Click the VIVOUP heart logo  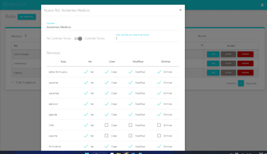[x=6, y=5]
